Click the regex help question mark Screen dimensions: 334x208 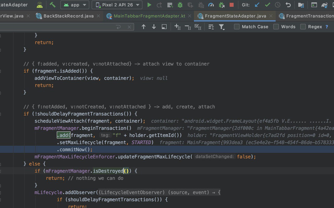[x=327, y=27]
